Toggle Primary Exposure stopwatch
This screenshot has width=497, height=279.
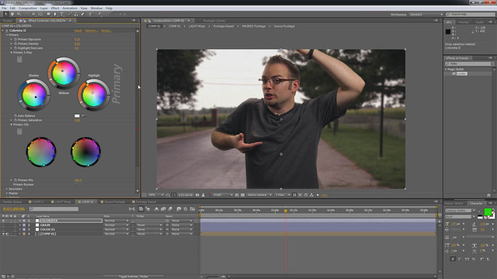16,39
